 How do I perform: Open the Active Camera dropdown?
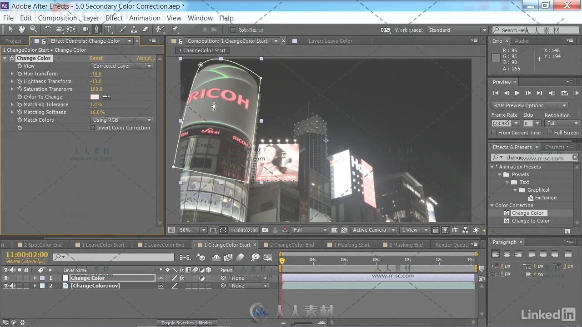pyautogui.click(x=374, y=230)
